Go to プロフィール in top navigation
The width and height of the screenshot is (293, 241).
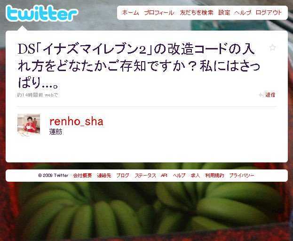[159, 13]
